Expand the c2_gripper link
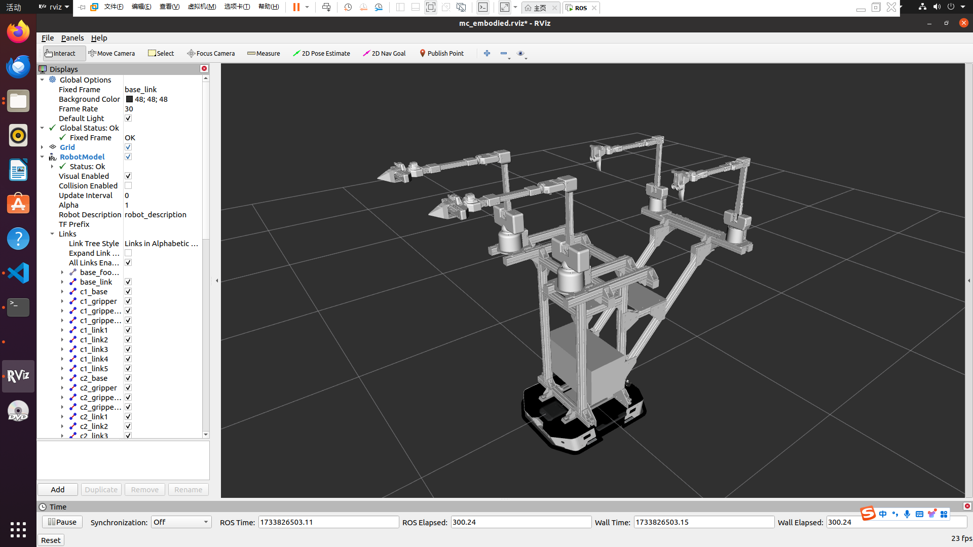The width and height of the screenshot is (973, 547). coord(62,387)
